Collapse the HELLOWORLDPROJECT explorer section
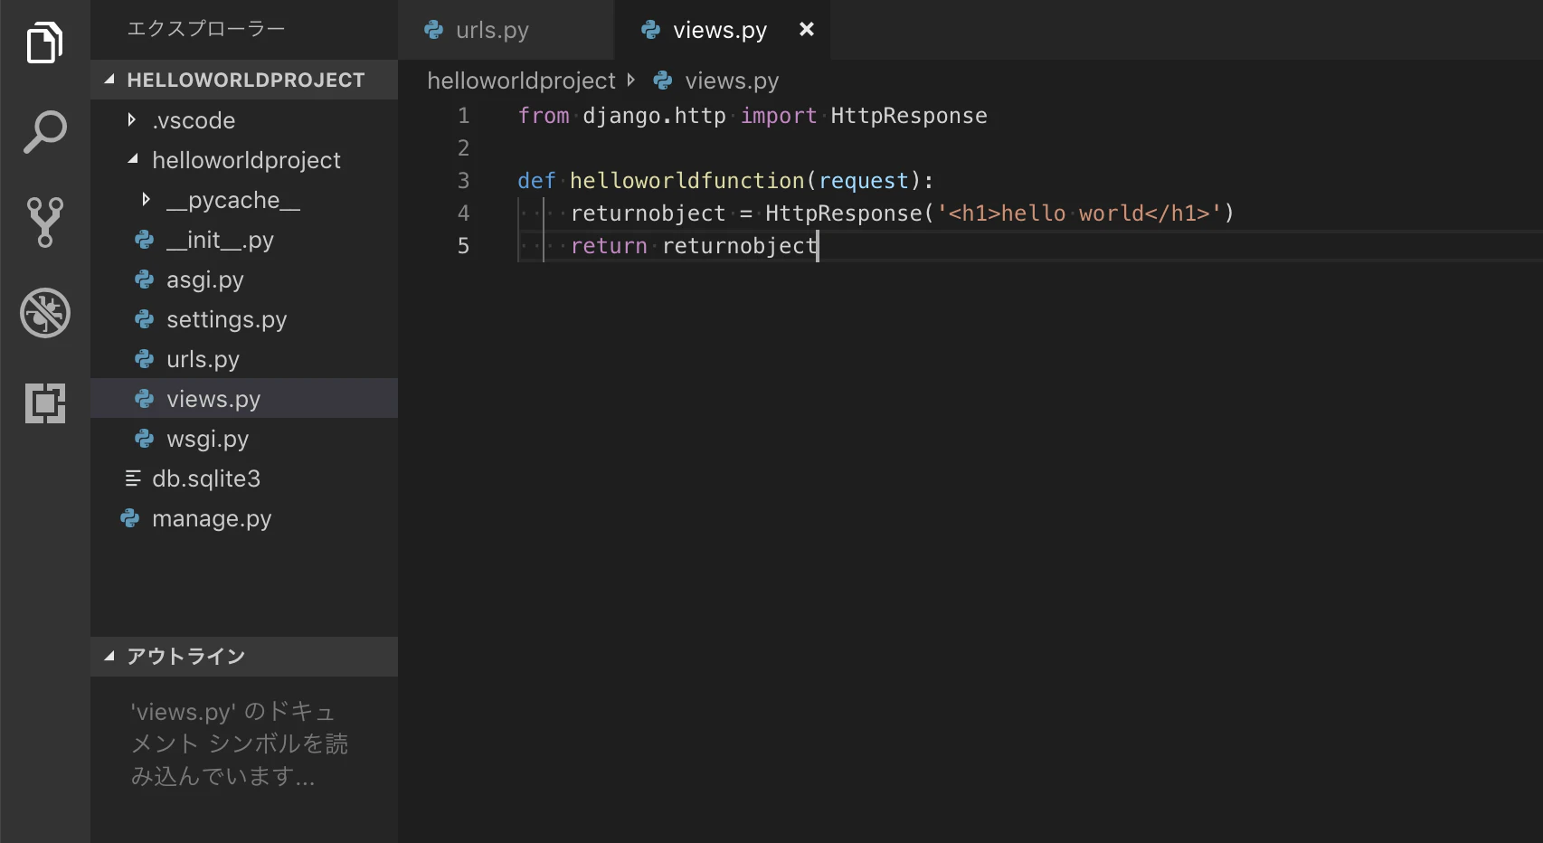The width and height of the screenshot is (1543, 843). click(109, 80)
